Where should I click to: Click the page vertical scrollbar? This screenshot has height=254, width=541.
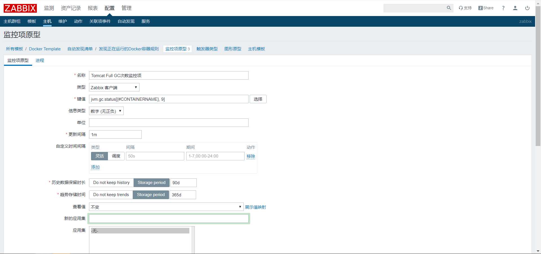click(538, 75)
